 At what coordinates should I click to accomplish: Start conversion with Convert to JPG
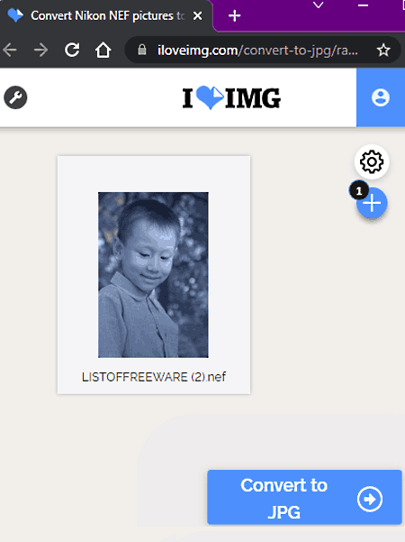point(304,498)
